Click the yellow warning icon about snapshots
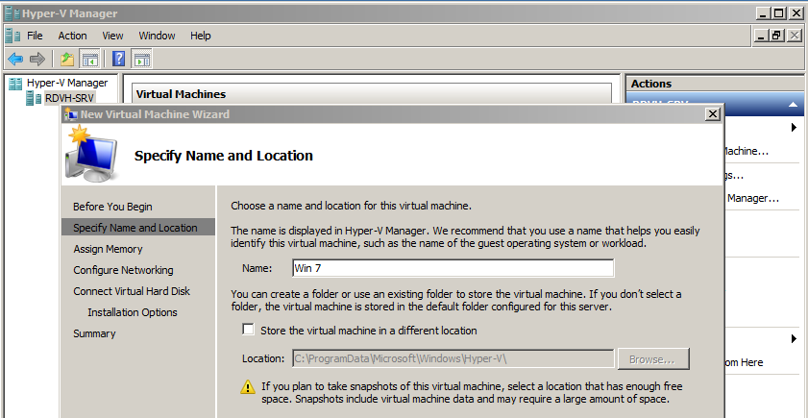This screenshot has height=418, width=808. point(248,386)
